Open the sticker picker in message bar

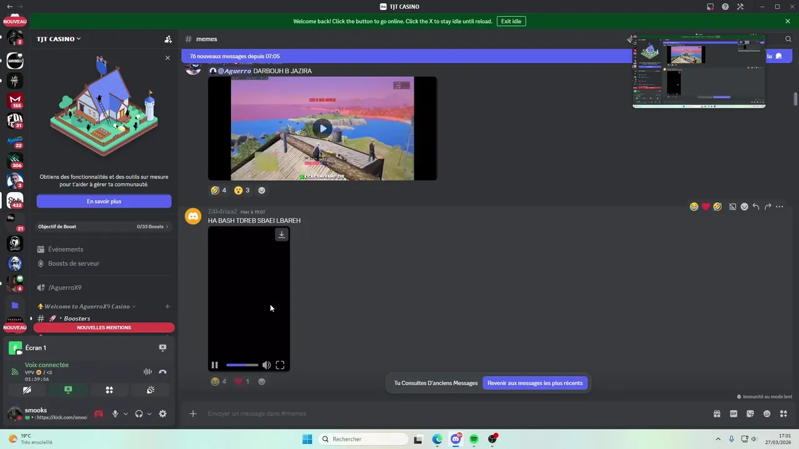point(750,413)
